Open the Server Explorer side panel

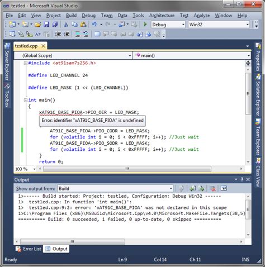[7, 62]
